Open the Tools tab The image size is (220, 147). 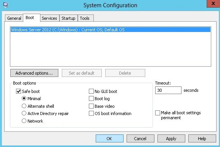click(x=85, y=18)
